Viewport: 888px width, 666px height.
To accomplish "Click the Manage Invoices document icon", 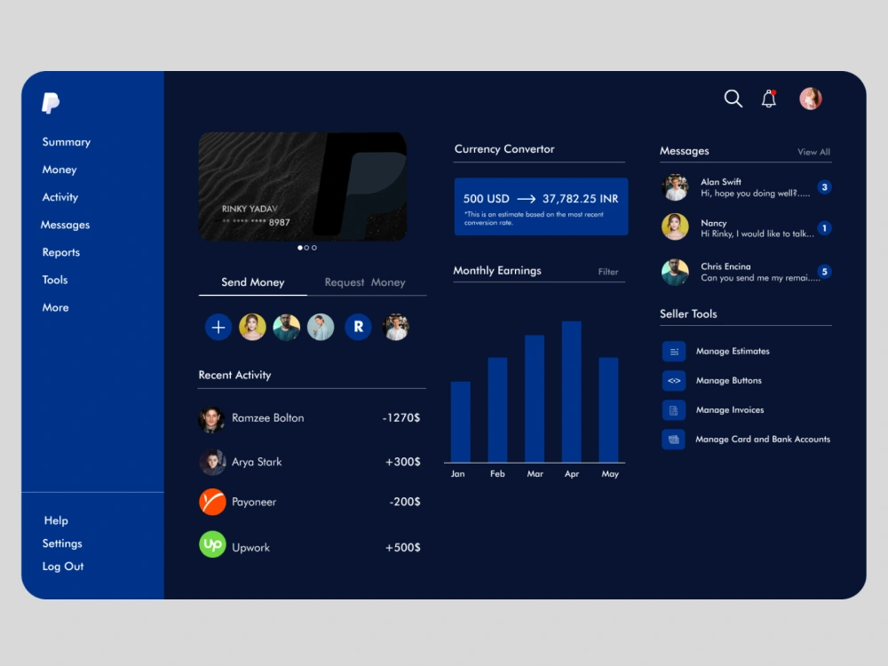I will tap(673, 410).
